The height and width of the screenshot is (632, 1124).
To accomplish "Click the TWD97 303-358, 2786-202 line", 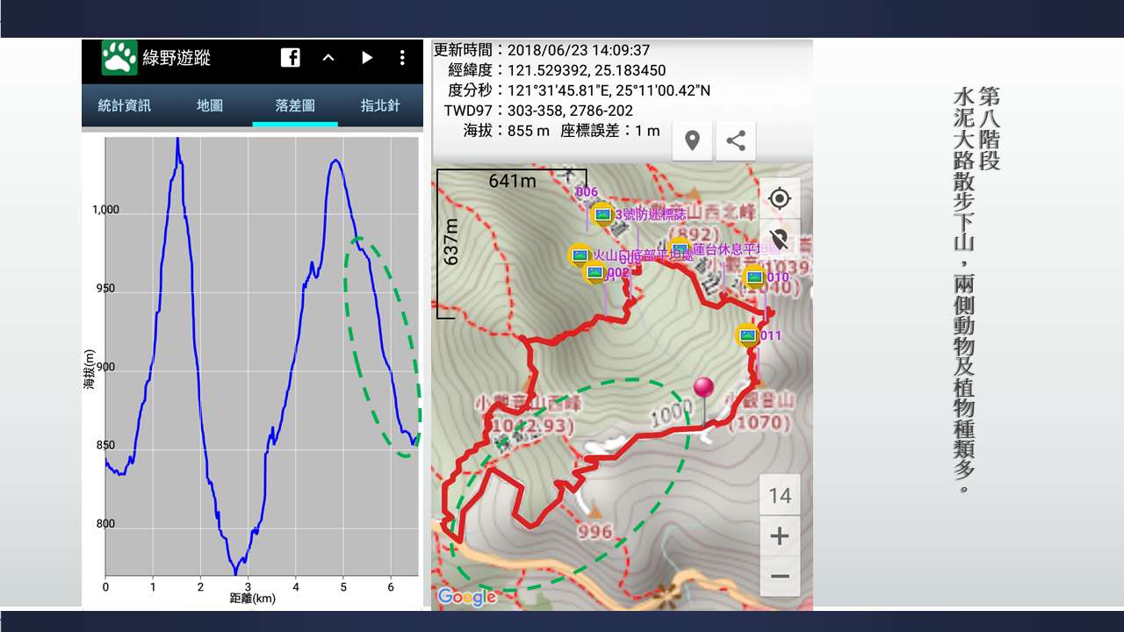I will [x=538, y=111].
